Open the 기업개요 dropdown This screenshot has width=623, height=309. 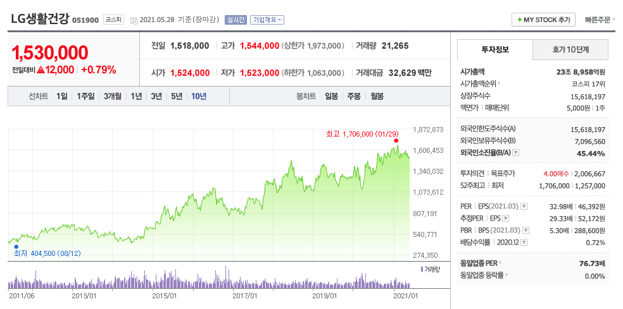coord(267,20)
